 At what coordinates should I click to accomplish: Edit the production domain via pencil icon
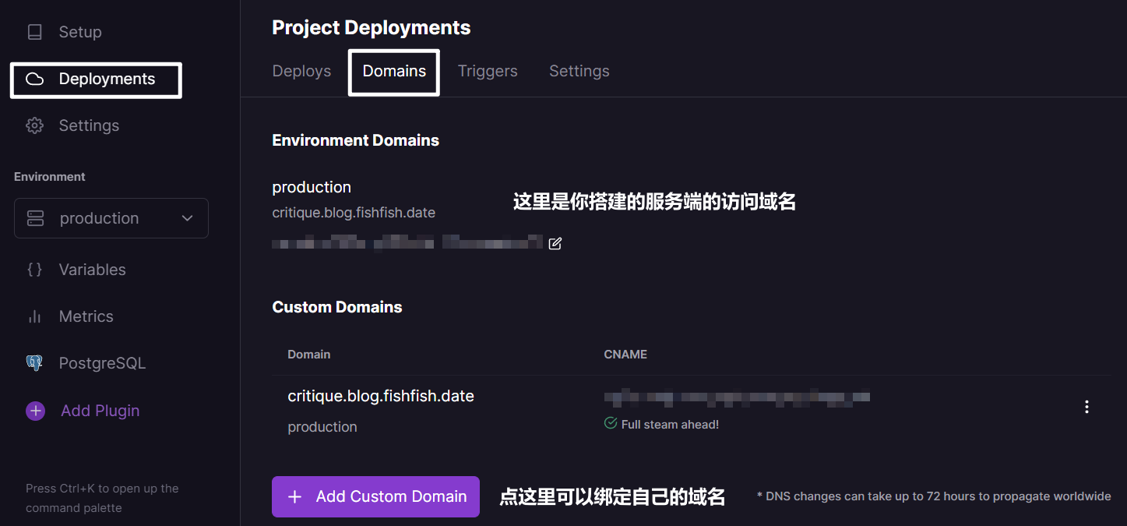(x=555, y=244)
